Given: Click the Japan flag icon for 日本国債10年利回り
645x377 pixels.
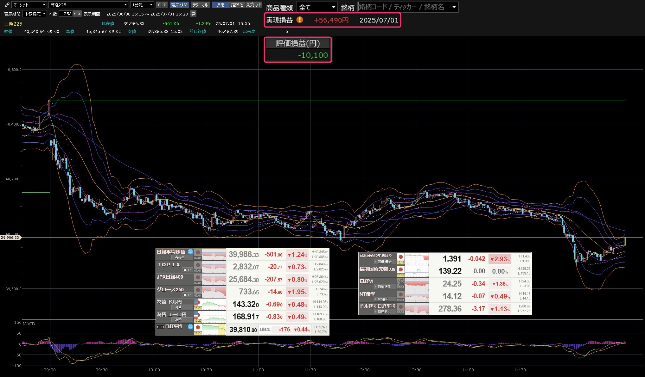Looking at the screenshot, I should pos(401,257).
